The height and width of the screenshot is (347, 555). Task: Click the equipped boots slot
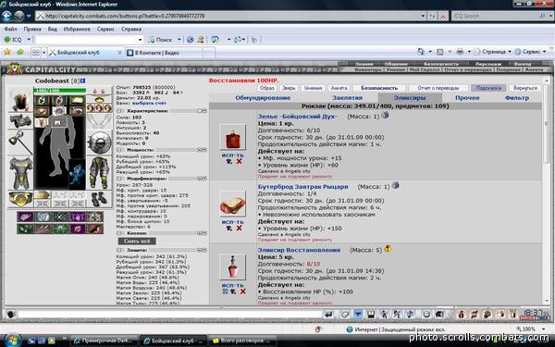[99, 199]
